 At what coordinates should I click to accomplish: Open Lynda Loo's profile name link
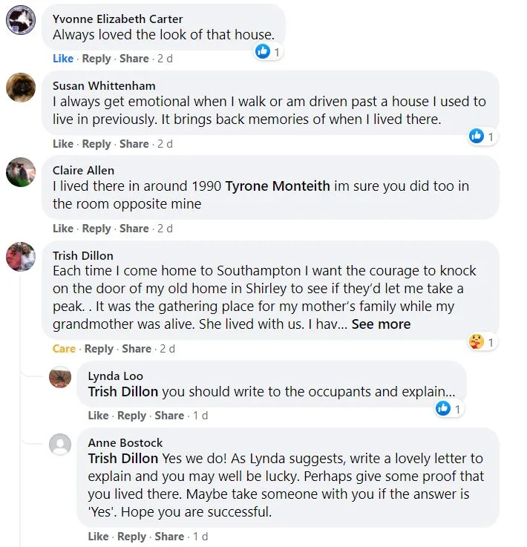point(116,376)
